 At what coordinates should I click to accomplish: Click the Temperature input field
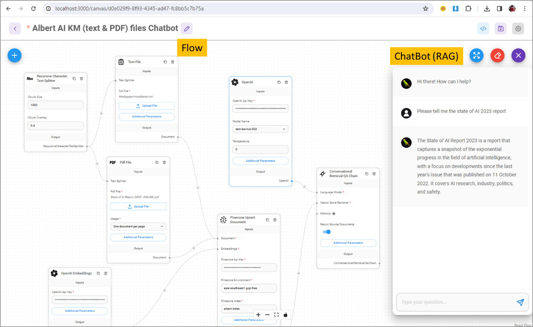[261, 149]
